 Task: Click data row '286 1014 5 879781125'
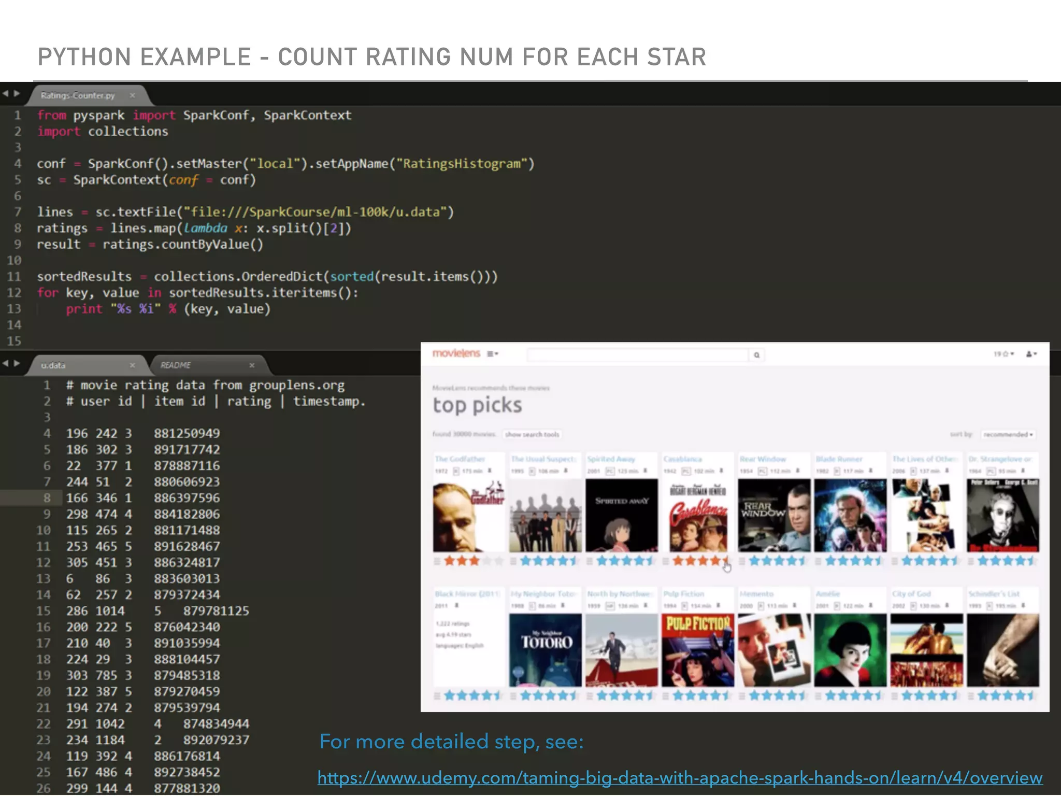(x=157, y=611)
